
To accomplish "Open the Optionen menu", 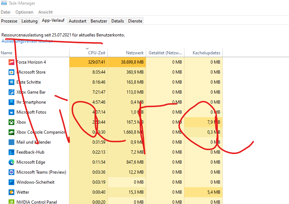I will (24, 12).
